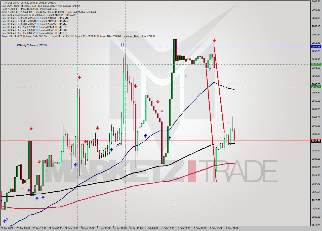Click the 2018.25 price axis value
Image resolution: width=322 pixels, height=231 pixels.
(316, 225)
